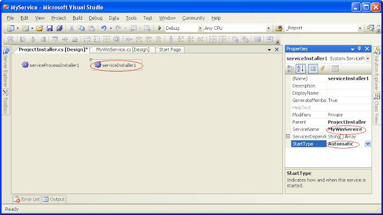This screenshot has width=383, height=215.
Task: Click the Bring to Front layout icon
Action: pos(235,39)
